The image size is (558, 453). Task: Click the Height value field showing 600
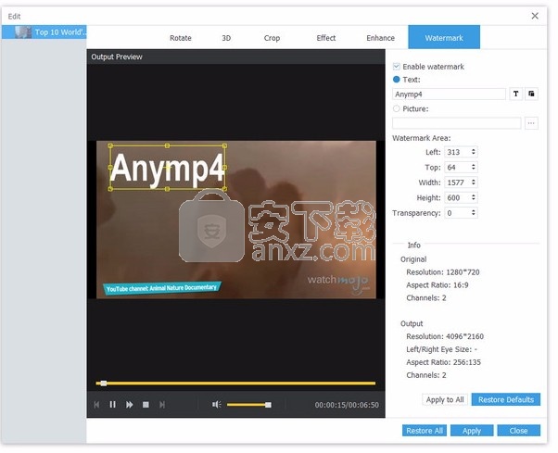pyautogui.click(x=457, y=197)
